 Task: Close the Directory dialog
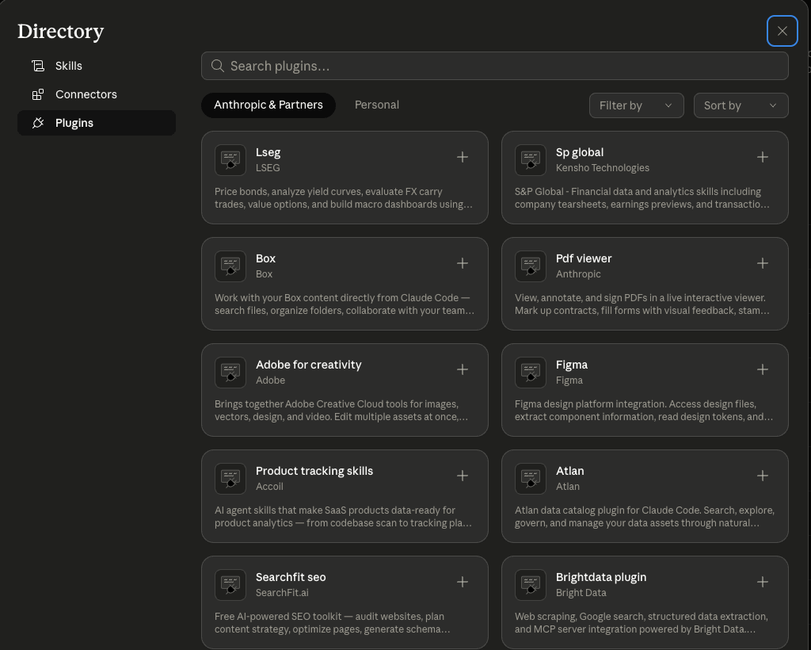click(x=782, y=31)
